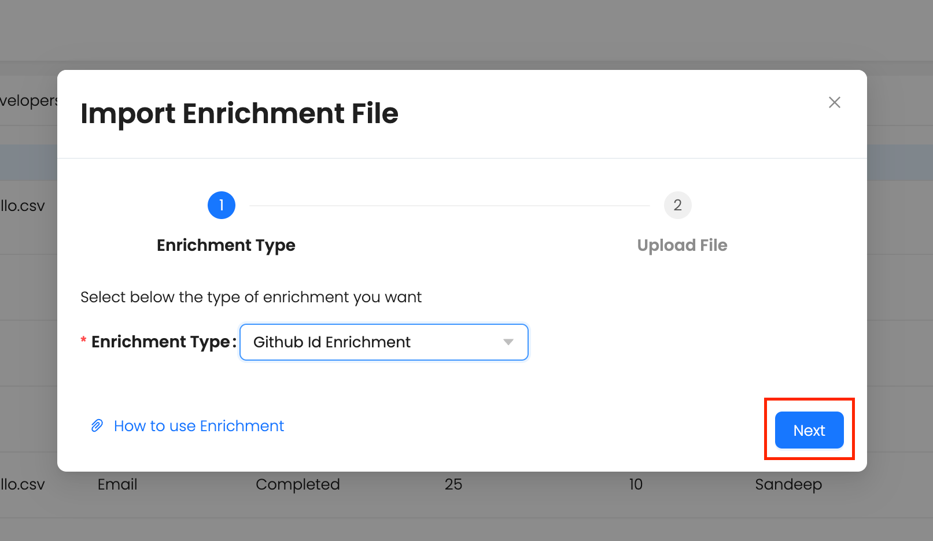Close the Import Enrichment File dialog
The width and height of the screenshot is (933, 541).
coord(834,102)
